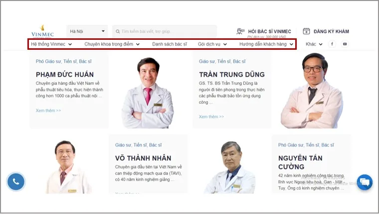Click the search magnifier icon
This screenshot has width=379, height=214.
[118, 31]
